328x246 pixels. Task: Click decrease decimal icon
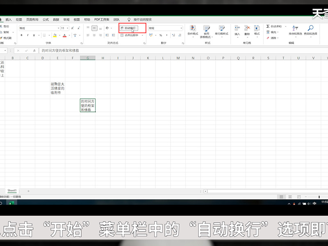pos(180,35)
